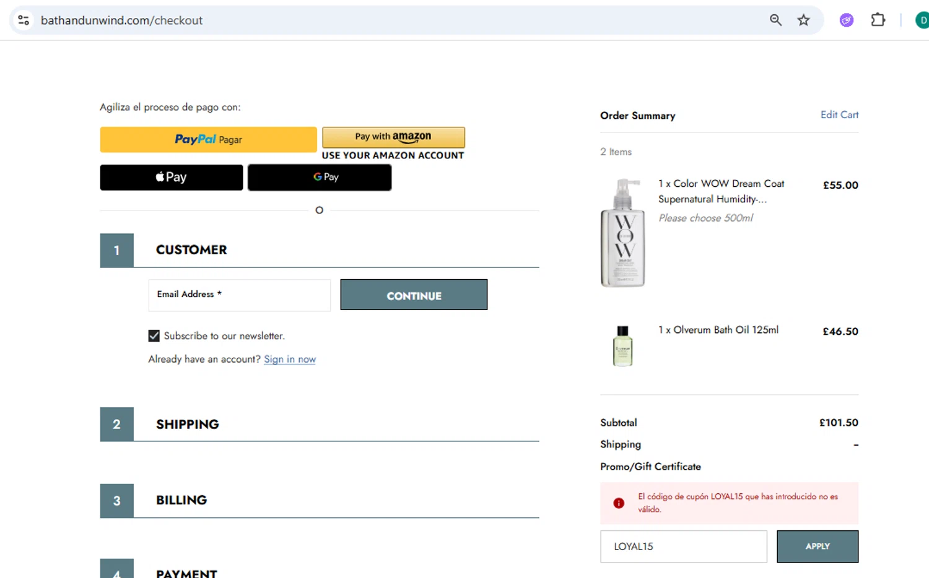This screenshot has width=929, height=578.
Task: Click the Color WOW Dream Coat product image
Action: 622,233
